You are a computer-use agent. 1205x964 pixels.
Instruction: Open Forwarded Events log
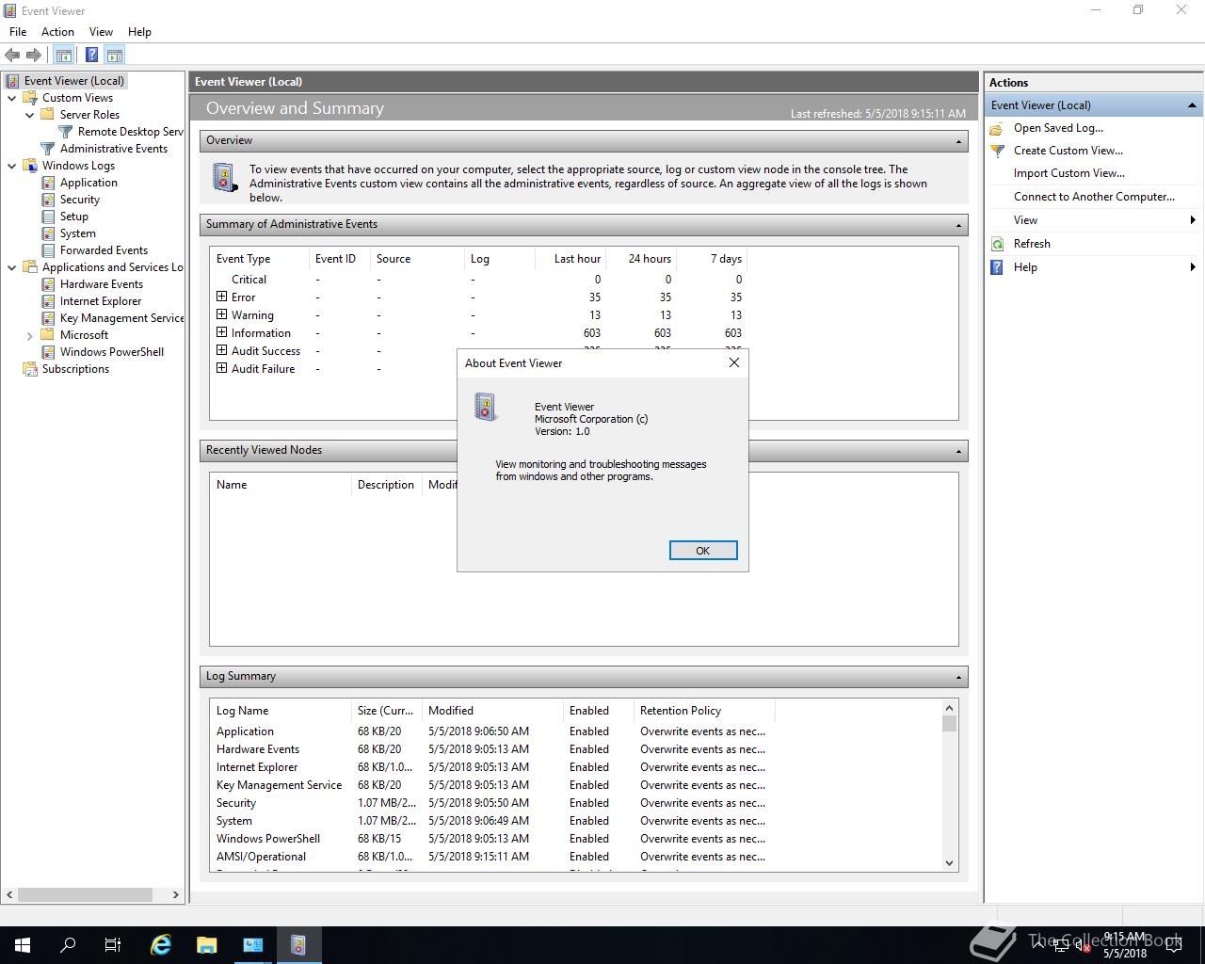(x=104, y=250)
